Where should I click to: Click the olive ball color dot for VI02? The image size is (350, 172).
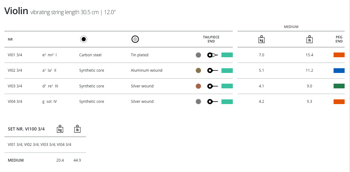point(198,70)
